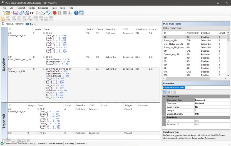Click the Event Frame value field
Viewport: 231px width, 146px height.
[x=212, y=107]
